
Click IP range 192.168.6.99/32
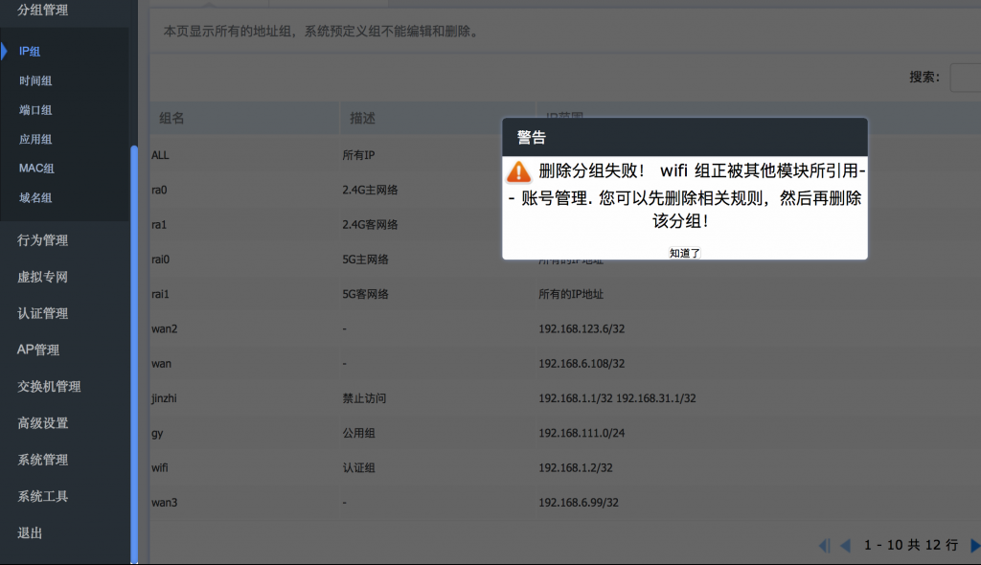(x=579, y=503)
